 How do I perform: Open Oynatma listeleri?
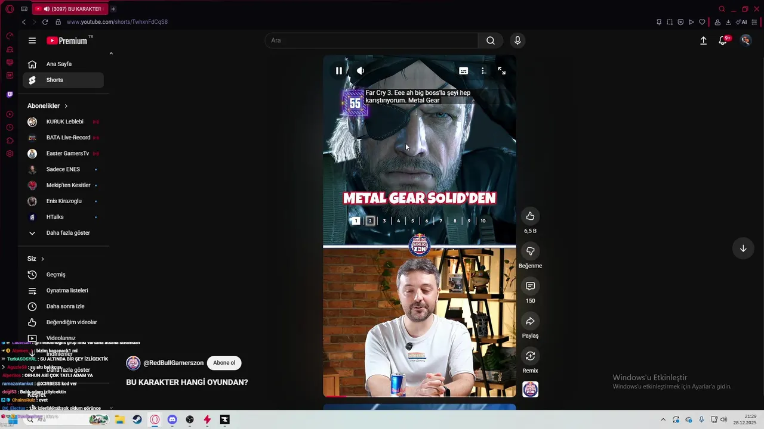click(x=63, y=290)
